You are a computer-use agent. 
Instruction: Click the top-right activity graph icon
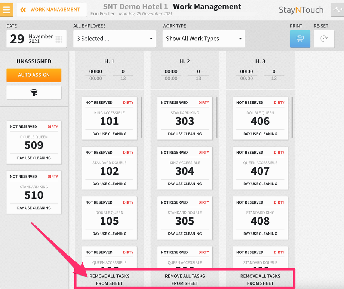[337, 10]
